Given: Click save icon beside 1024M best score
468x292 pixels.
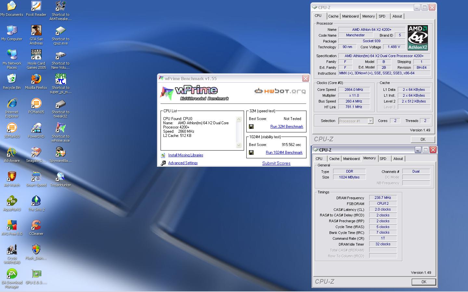Looking at the screenshot, I should pyautogui.click(x=251, y=152).
